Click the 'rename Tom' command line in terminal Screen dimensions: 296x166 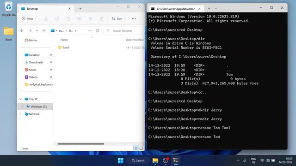pos(184,137)
